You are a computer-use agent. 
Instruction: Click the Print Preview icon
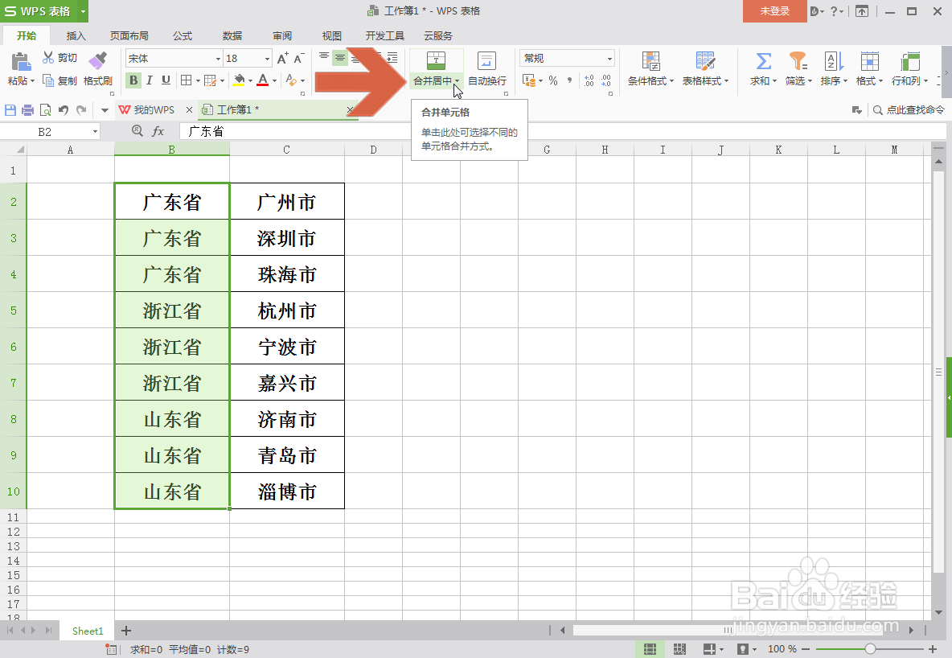(45, 110)
